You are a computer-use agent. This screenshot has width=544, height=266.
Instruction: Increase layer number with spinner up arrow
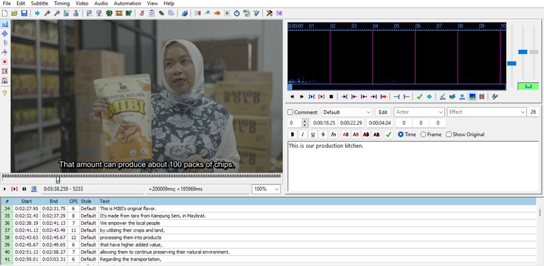pyautogui.click(x=305, y=121)
